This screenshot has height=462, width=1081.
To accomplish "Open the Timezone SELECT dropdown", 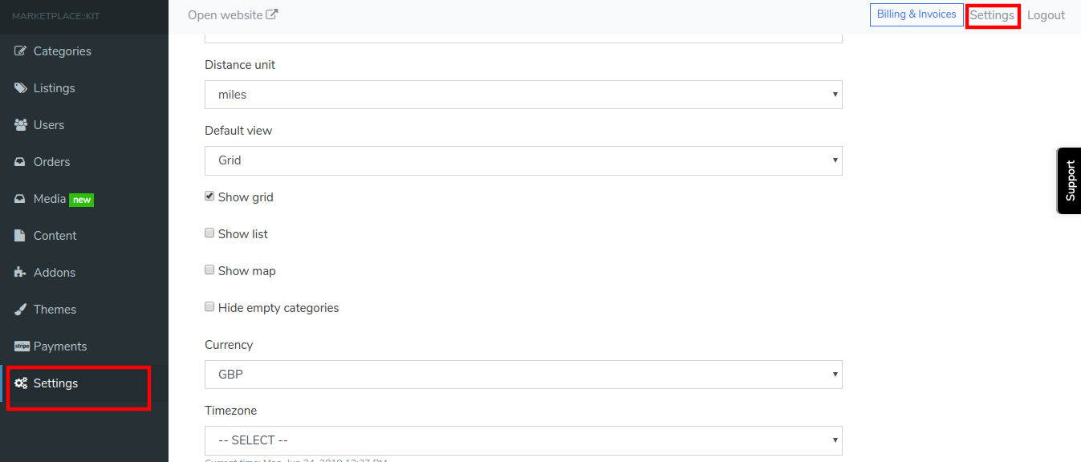I will [523, 440].
